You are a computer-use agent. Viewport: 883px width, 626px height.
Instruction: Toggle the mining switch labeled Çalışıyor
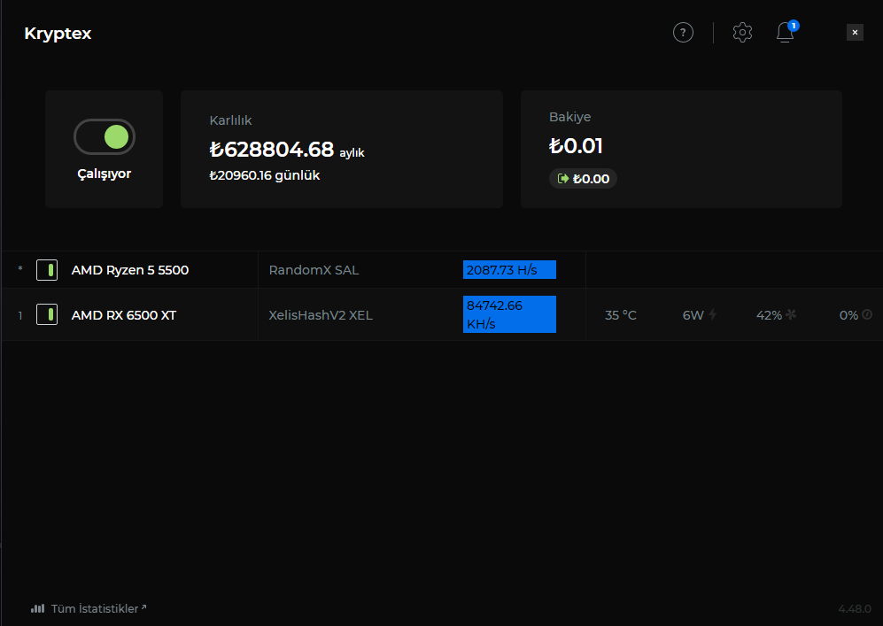click(x=105, y=136)
